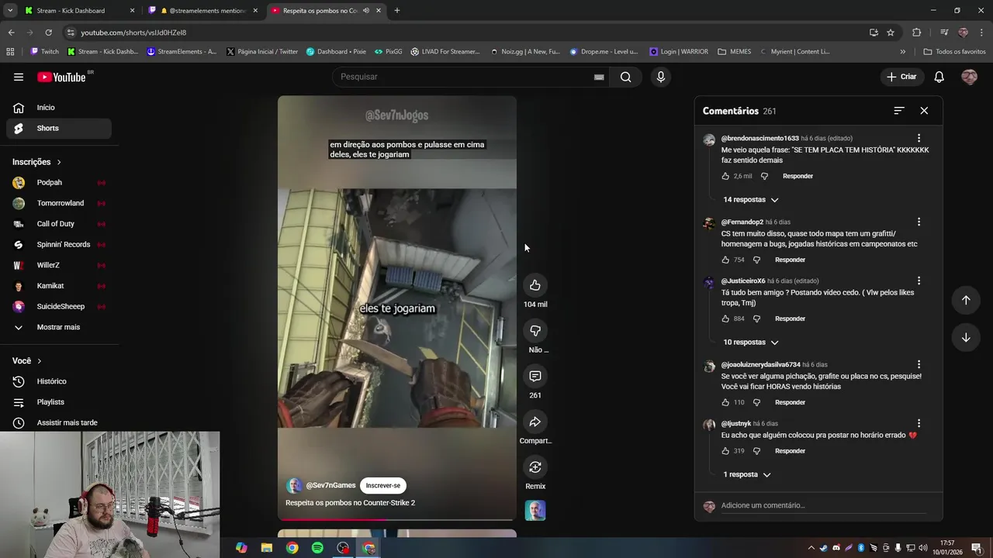Image resolution: width=993 pixels, height=558 pixels.
Task: Open the YouTube hamburger guide menu
Action: [x=19, y=77]
